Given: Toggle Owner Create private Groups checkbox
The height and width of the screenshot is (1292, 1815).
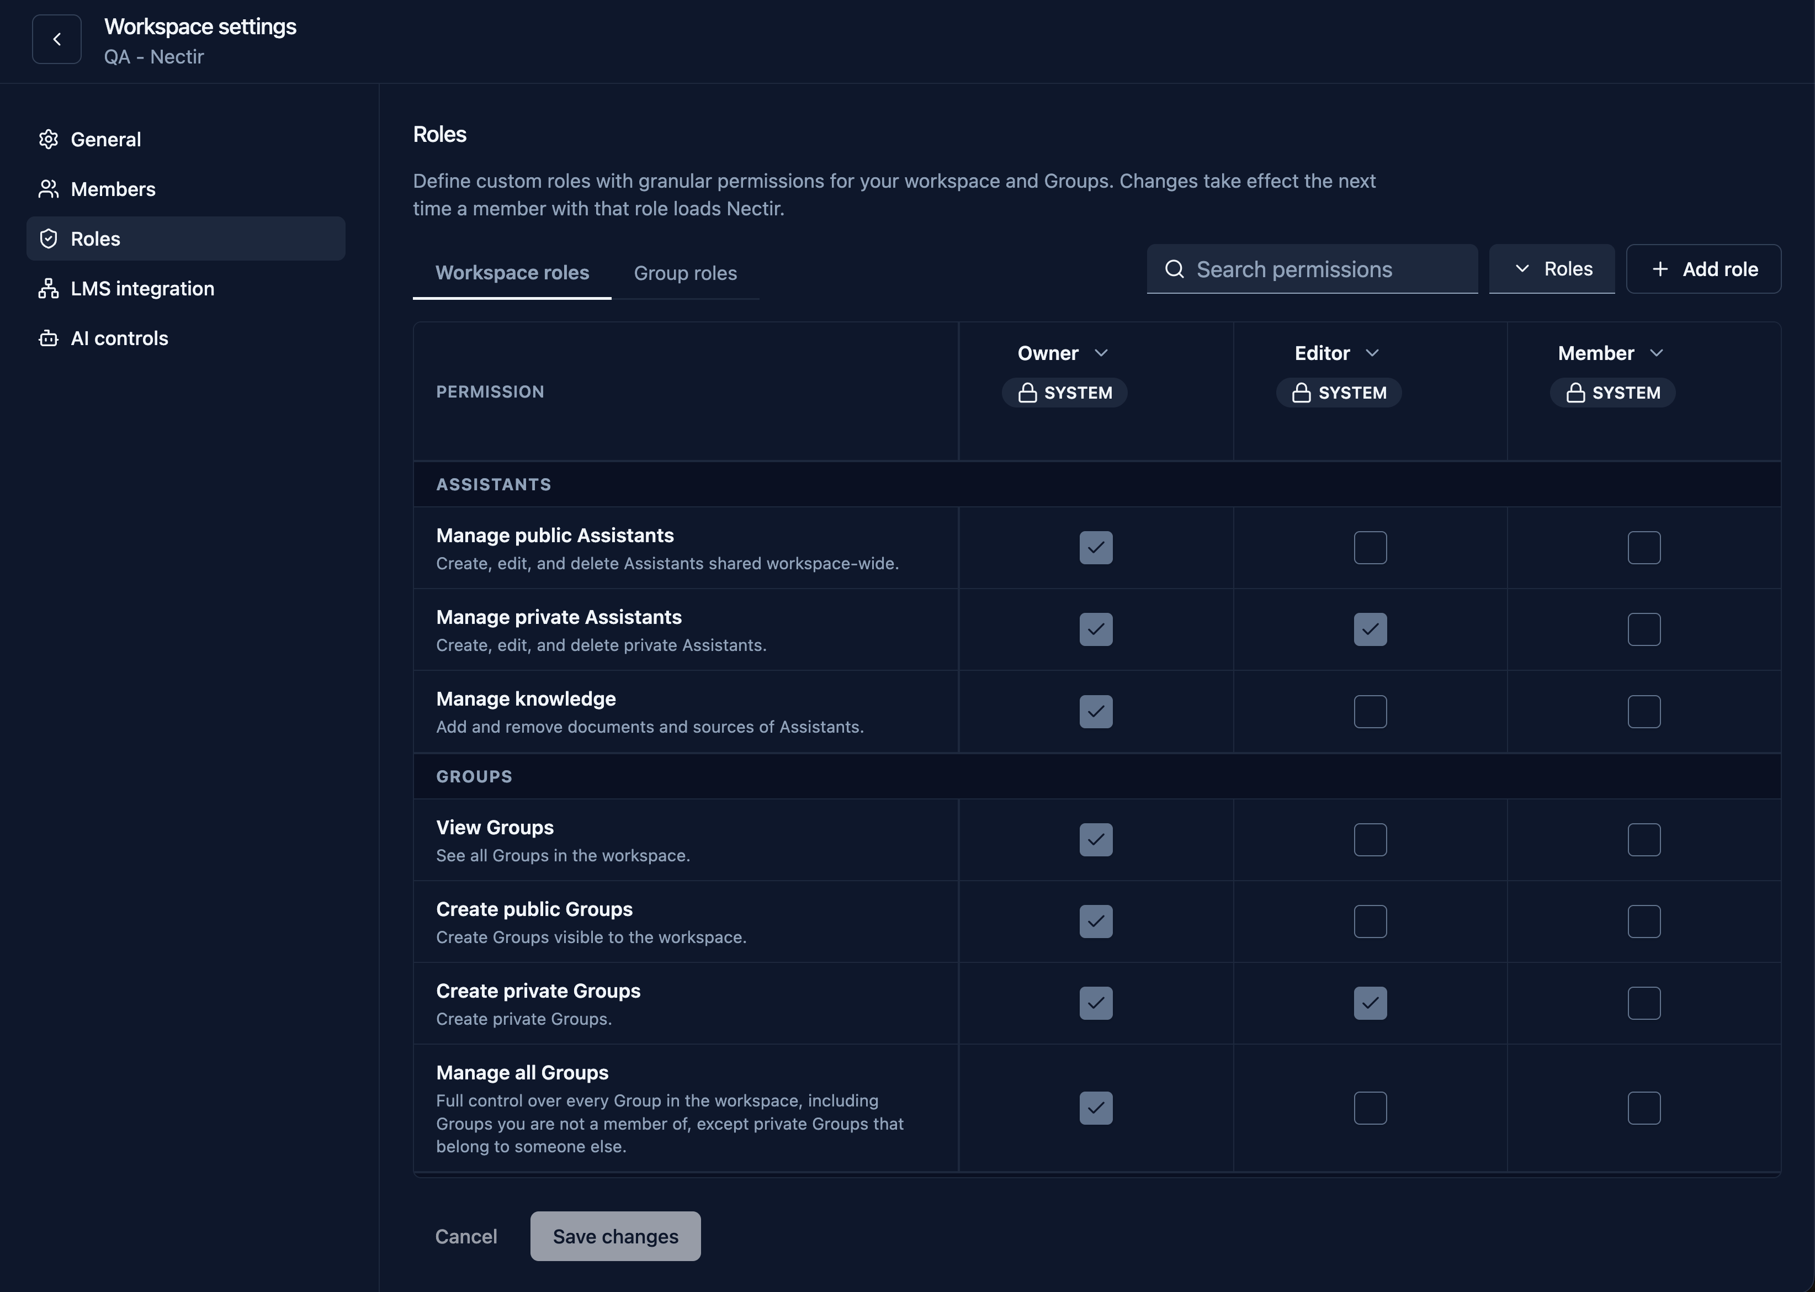Looking at the screenshot, I should 1096,1003.
